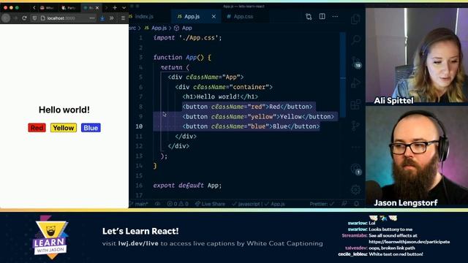
Task: Open editor More Actions ellipsis
Action: (x=335, y=16)
